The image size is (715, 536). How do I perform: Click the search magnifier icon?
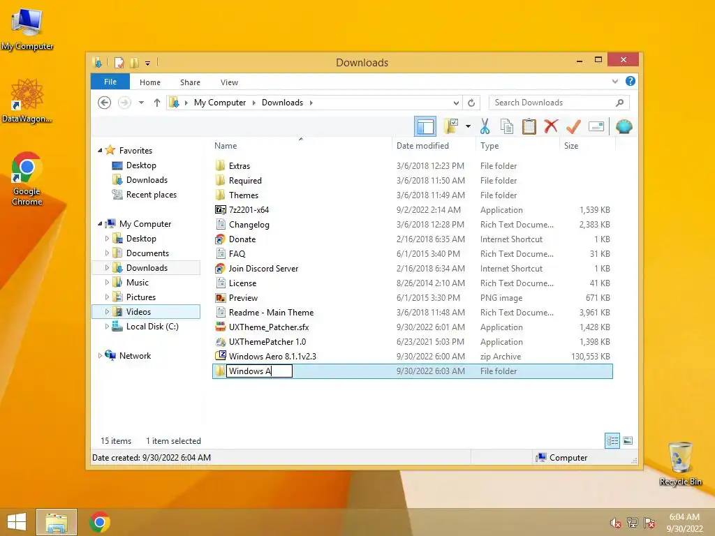tap(620, 103)
